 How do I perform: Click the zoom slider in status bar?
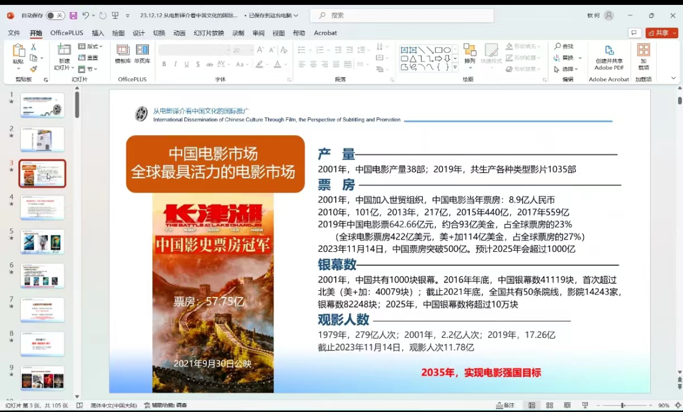point(623,405)
